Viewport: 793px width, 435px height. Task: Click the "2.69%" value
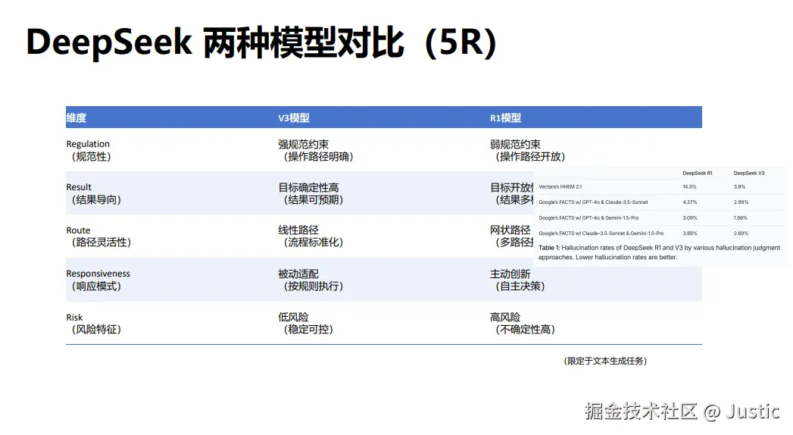[x=741, y=233]
